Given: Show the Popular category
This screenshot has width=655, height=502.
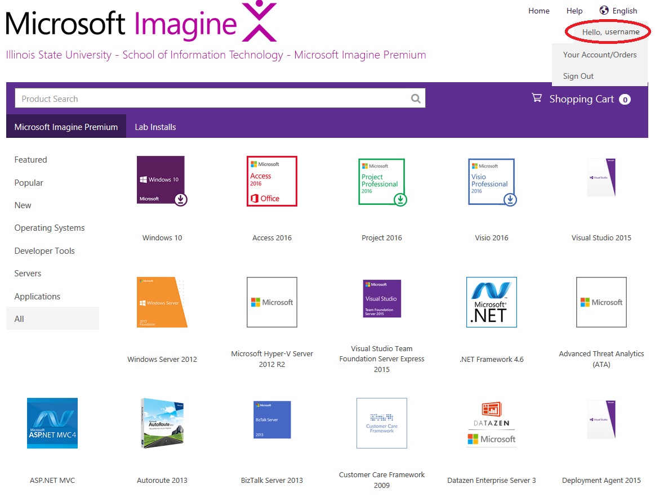Looking at the screenshot, I should tap(29, 183).
